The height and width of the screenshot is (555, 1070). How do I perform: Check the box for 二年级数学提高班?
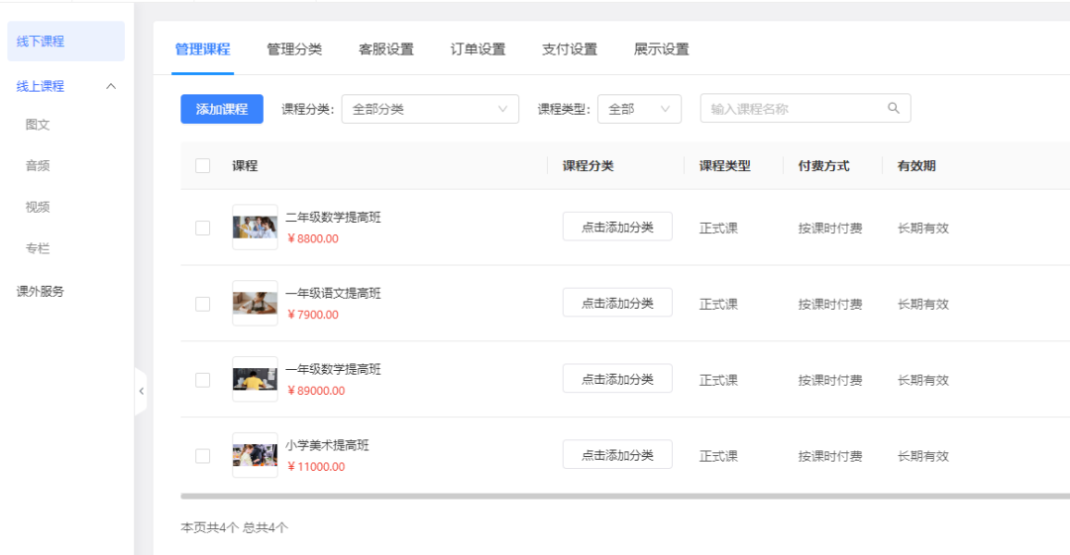pos(203,228)
